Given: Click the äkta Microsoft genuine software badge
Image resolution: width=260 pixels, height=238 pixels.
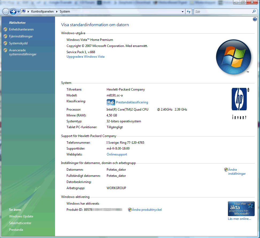Looking at the screenshot, I should (241, 209).
